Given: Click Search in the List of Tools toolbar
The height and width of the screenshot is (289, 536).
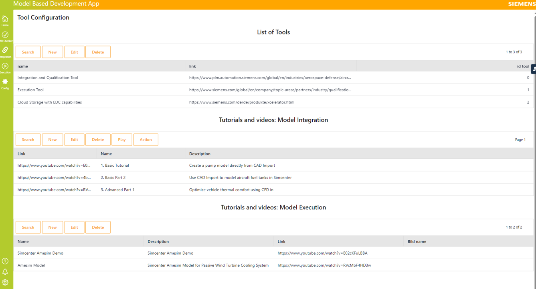Looking at the screenshot, I should coord(28,52).
